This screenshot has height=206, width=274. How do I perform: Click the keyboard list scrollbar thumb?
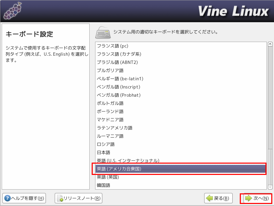click(270, 167)
